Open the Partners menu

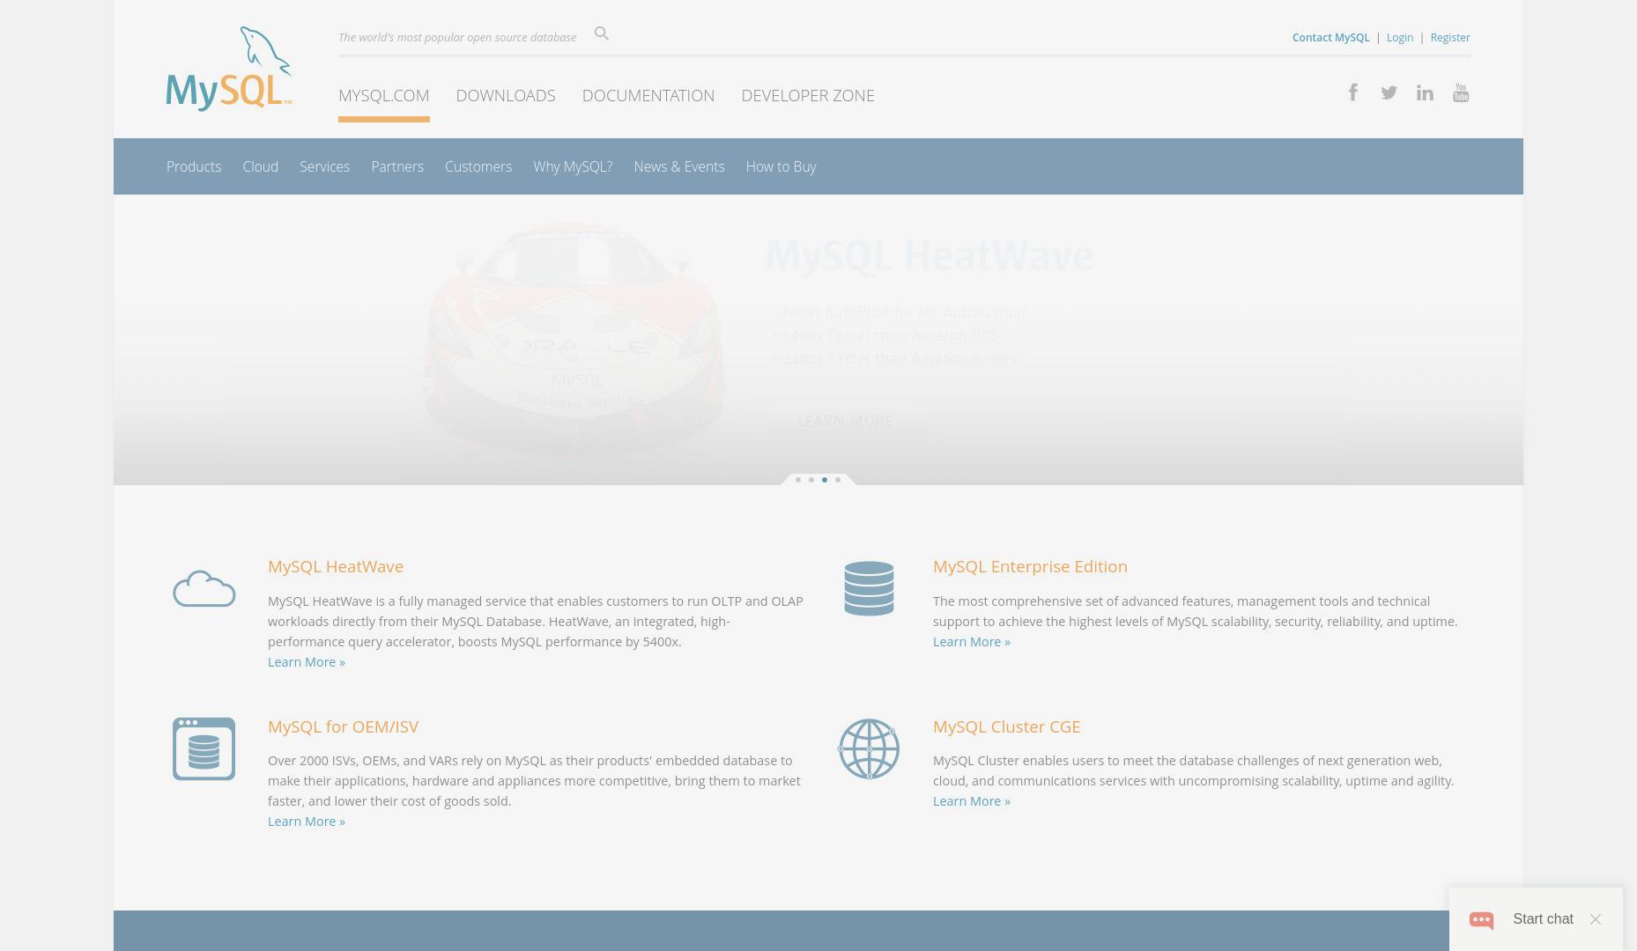(397, 166)
